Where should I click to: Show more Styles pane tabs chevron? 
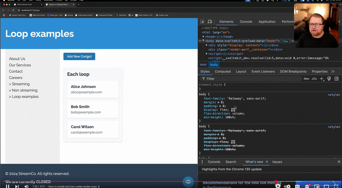click(x=333, y=71)
